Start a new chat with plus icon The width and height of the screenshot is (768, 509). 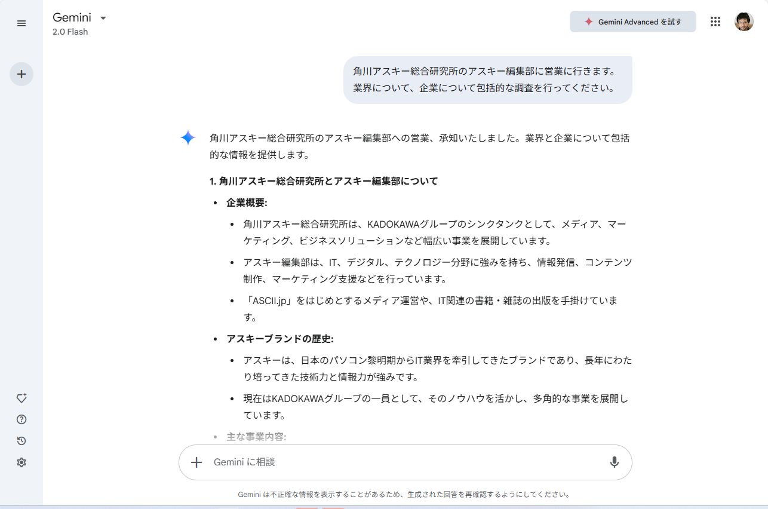click(x=21, y=74)
